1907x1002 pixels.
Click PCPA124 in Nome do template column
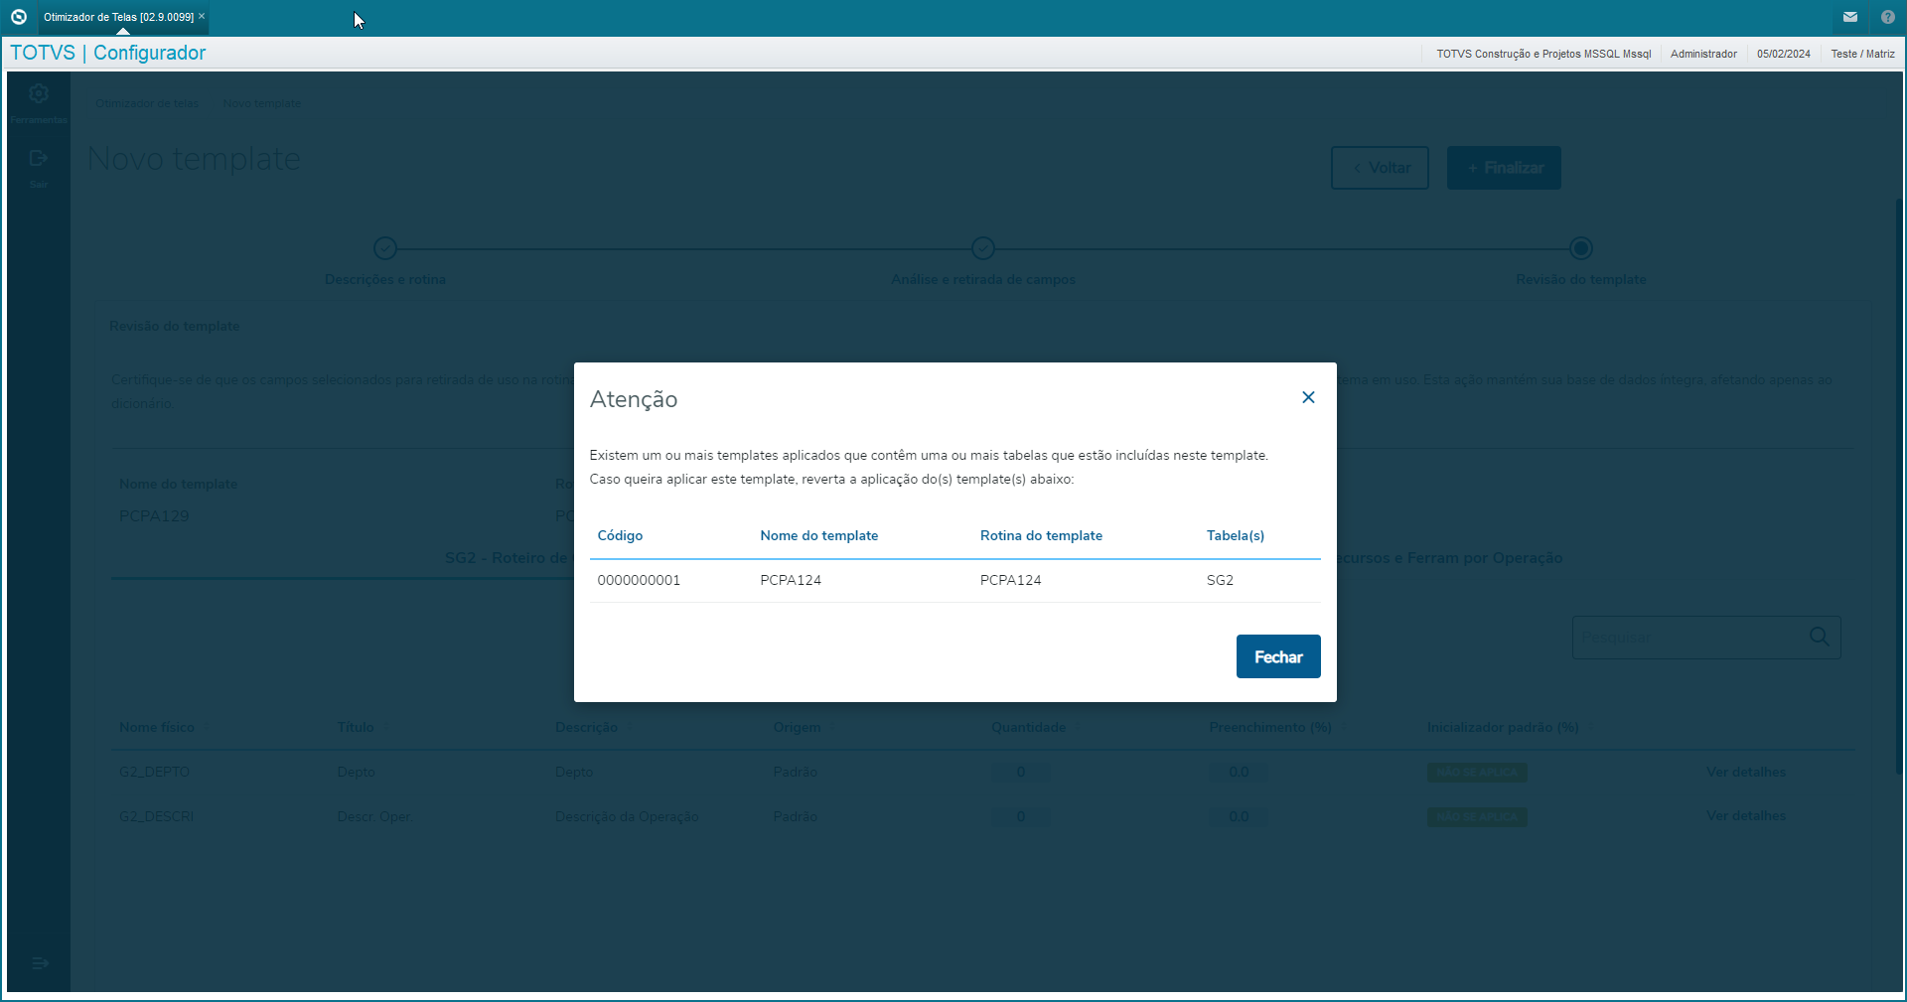click(791, 580)
